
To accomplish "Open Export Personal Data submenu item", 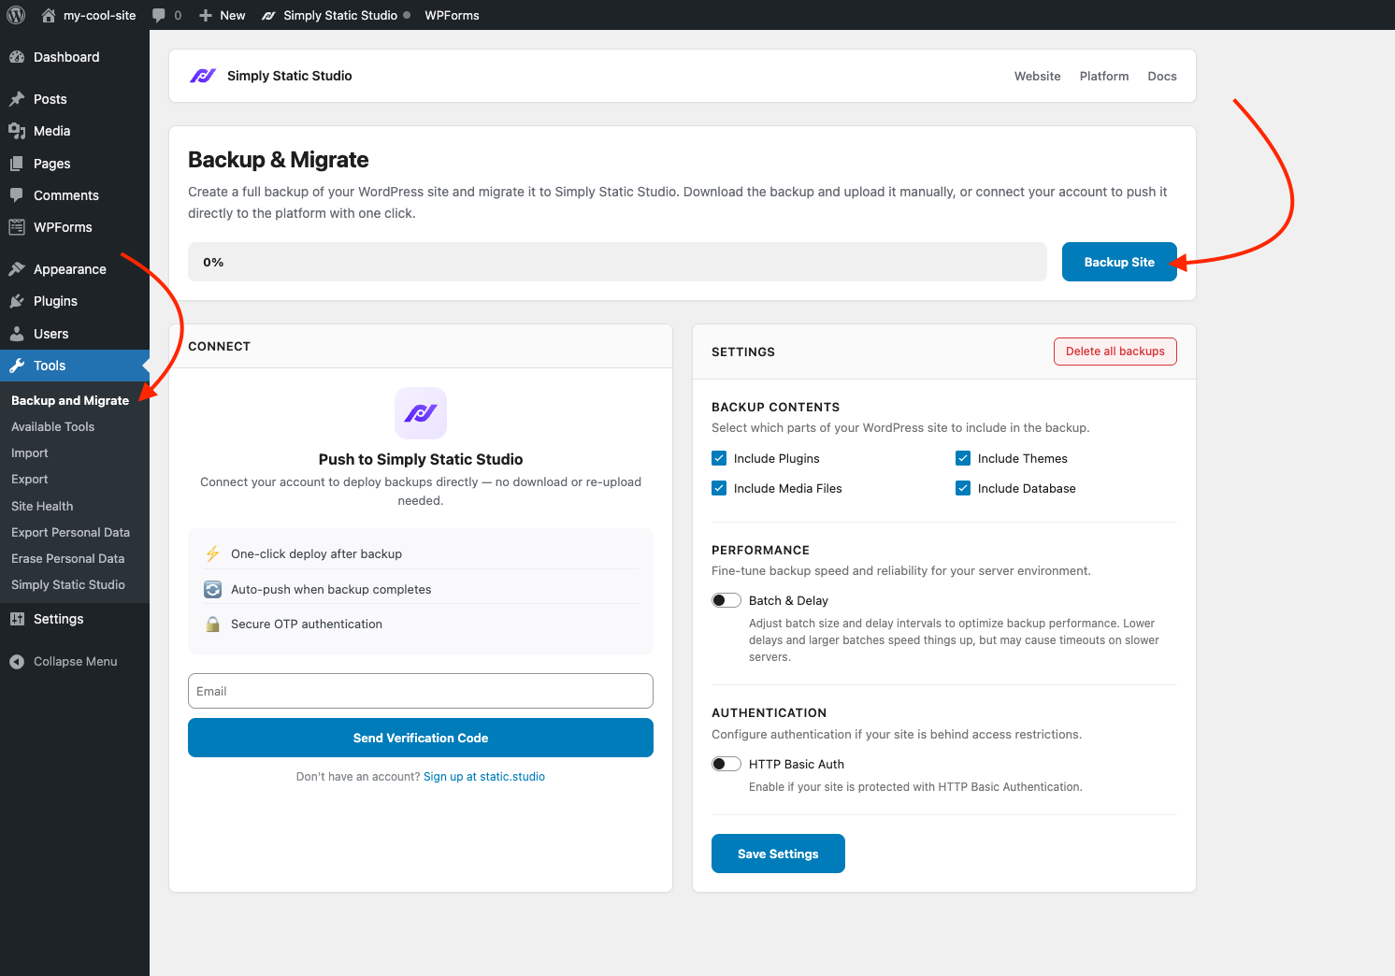I will 70,532.
